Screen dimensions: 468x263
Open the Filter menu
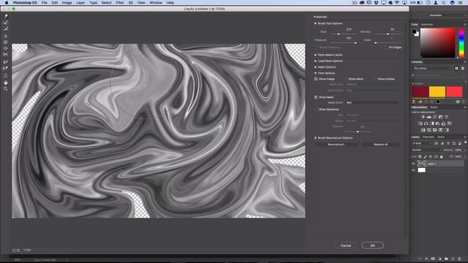(x=120, y=3)
